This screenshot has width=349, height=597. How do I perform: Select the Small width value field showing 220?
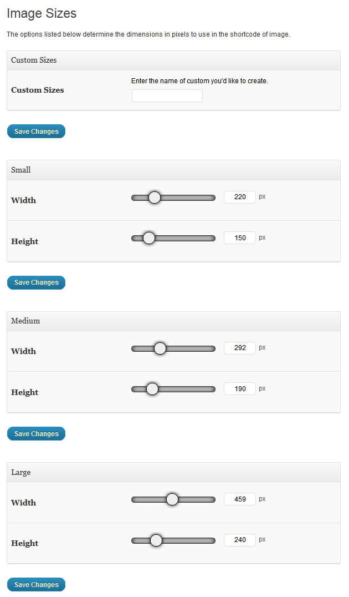(240, 197)
